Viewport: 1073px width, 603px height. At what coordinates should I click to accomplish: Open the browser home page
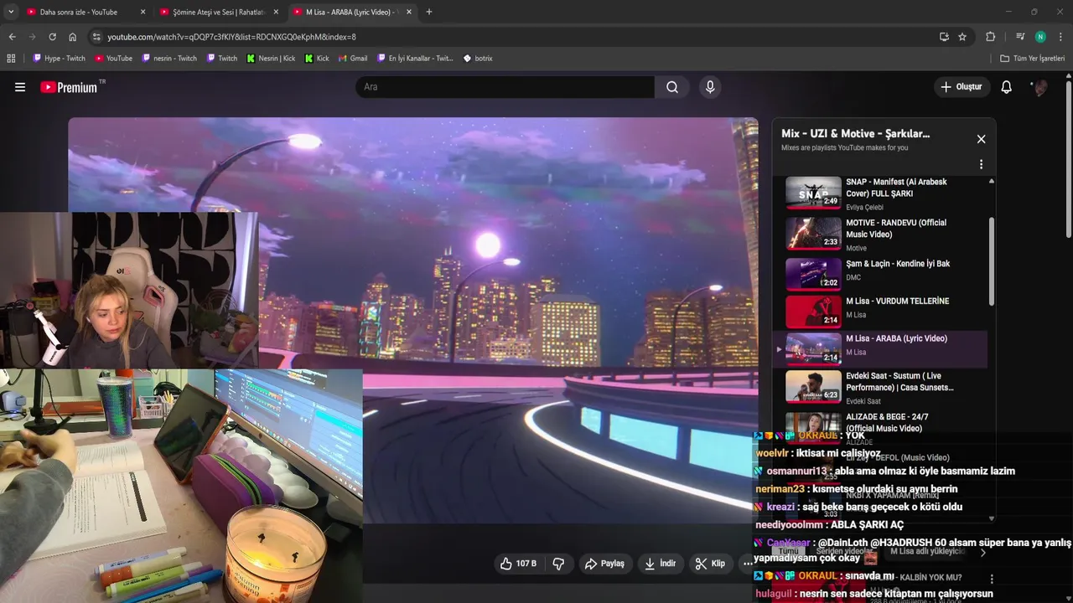click(73, 37)
